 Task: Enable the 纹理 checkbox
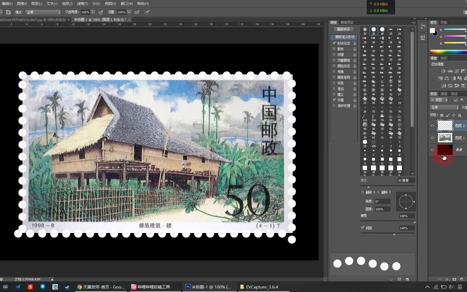(x=334, y=55)
